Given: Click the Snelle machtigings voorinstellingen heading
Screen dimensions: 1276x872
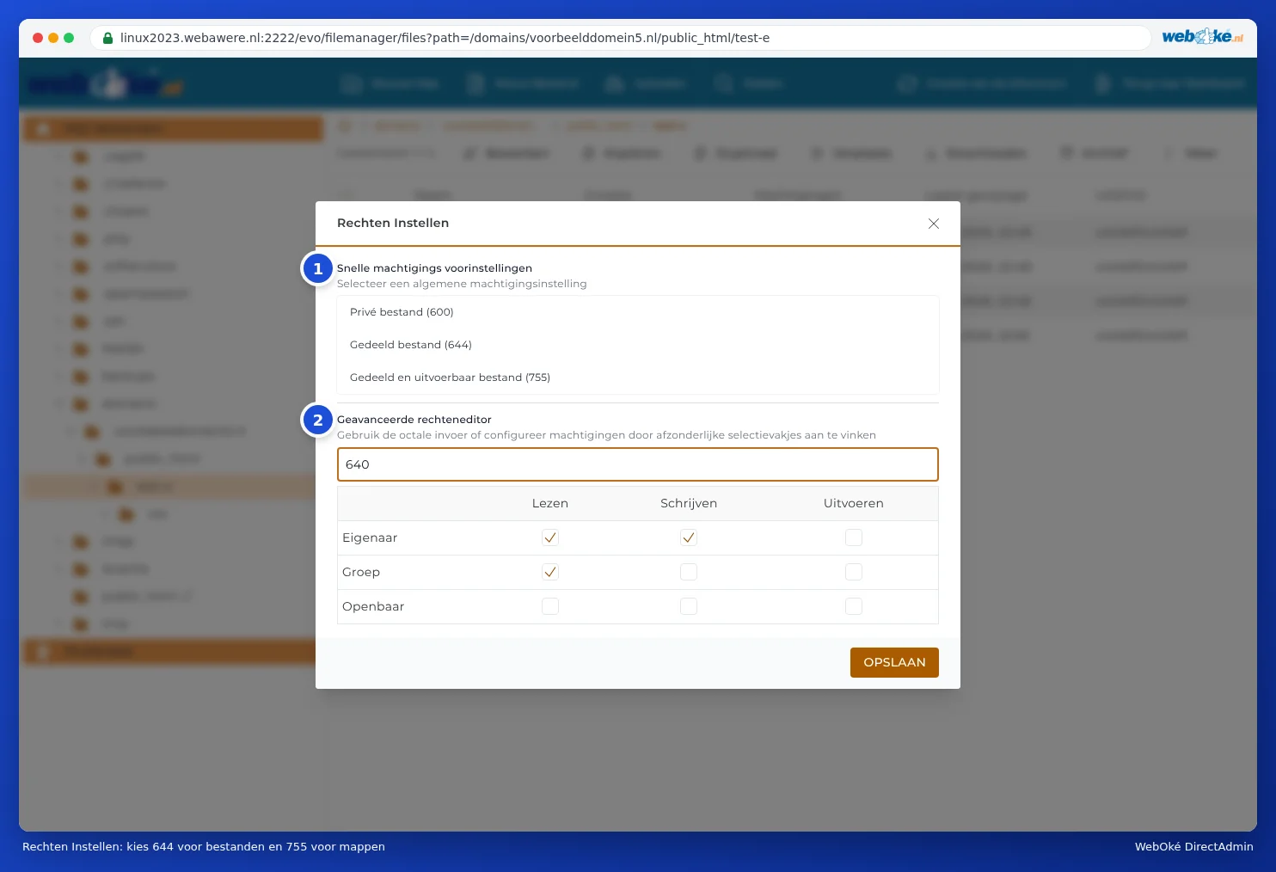Looking at the screenshot, I should pos(434,268).
